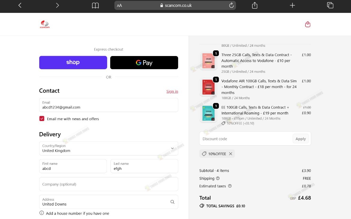Apply the discount code with Apply button
Viewport: 351px width, 219px height.
[301, 139]
